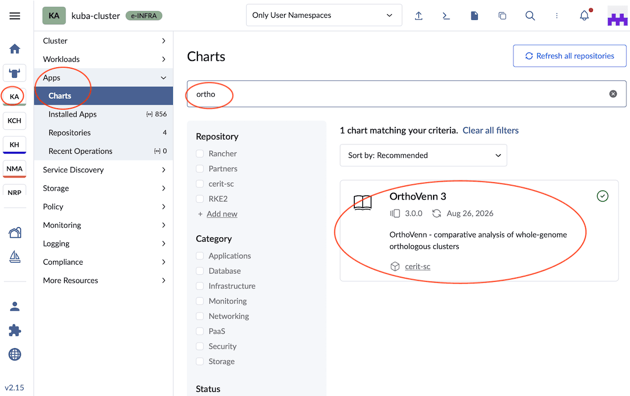This screenshot has width=630, height=396.
Task: Click the KA cluster badge in header
Action: tap(54, 16)
